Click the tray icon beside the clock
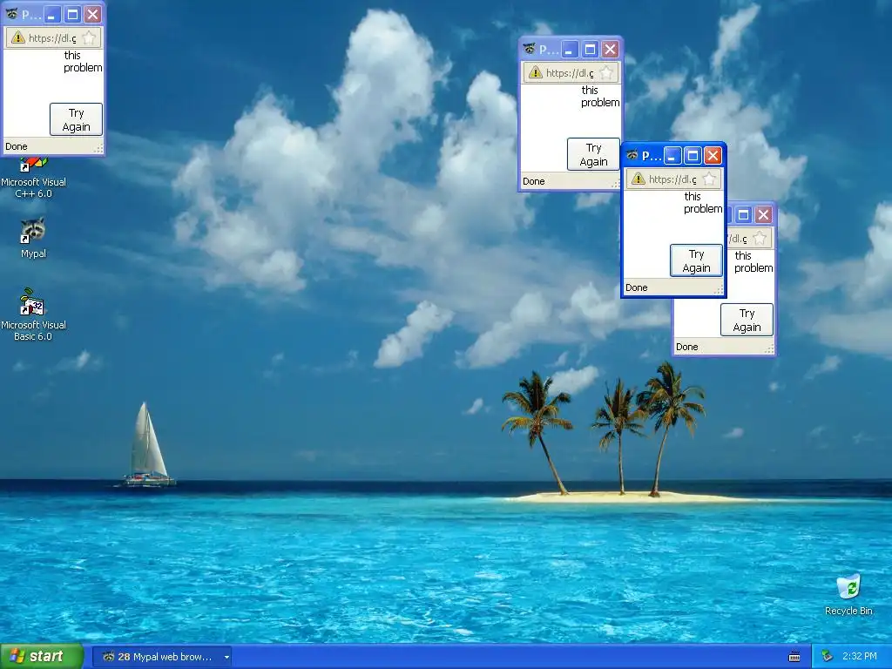This screenshot has width=892, height=669. pos(828,657)
